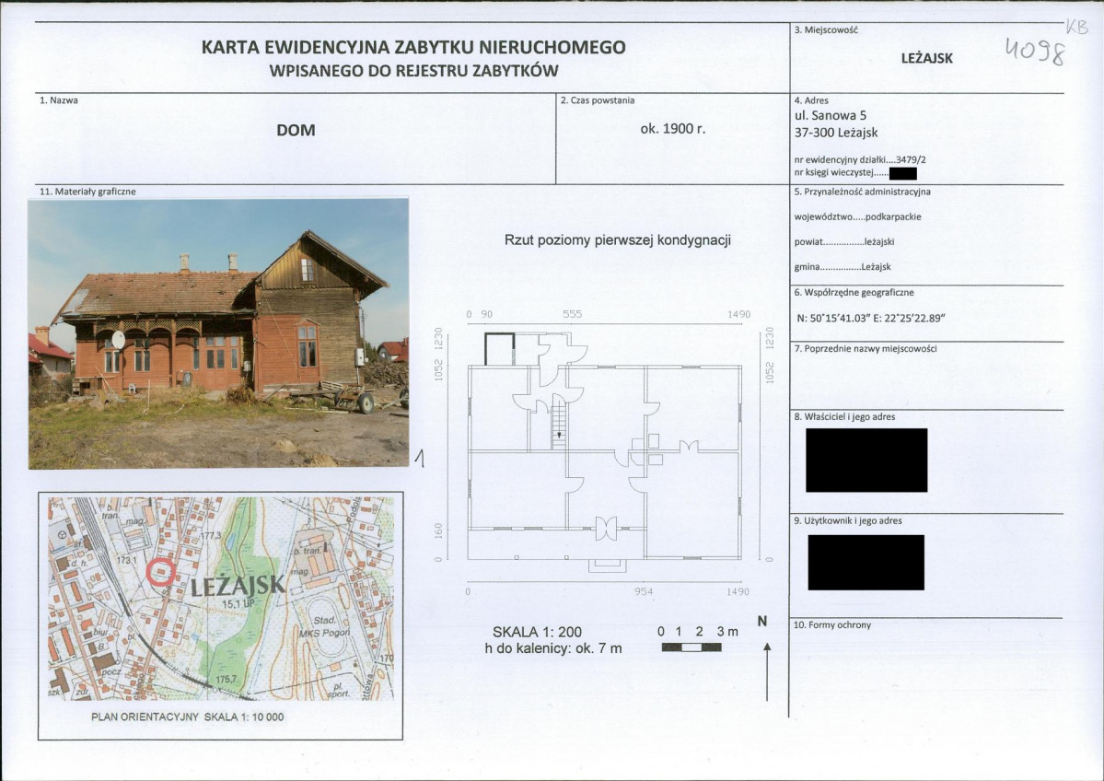Click label '5. Przynależność administracyjna'
1104x781 pixels.
(863, 192)
